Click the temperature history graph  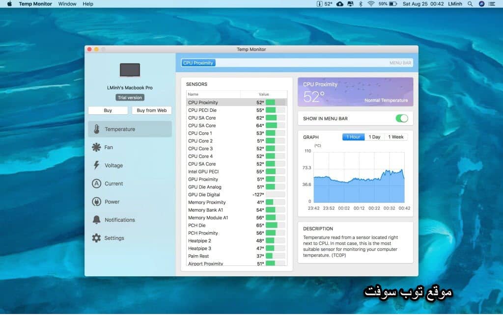click(x=359, y=177)
